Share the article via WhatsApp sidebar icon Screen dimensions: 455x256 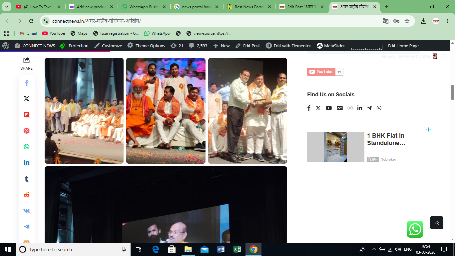(x=26, y=147)
